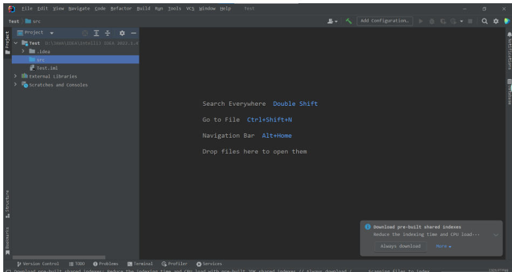Viewport: 512px width, 272px height.
Task: Open the VCS menu
Action: pos(190,9)
